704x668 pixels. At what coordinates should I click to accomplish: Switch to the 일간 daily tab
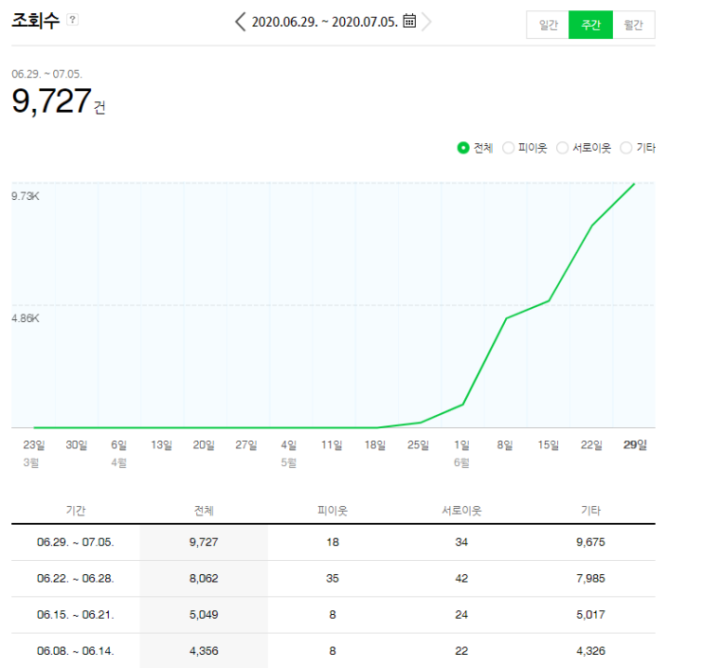pyautogui.click(x=548, y=25)
